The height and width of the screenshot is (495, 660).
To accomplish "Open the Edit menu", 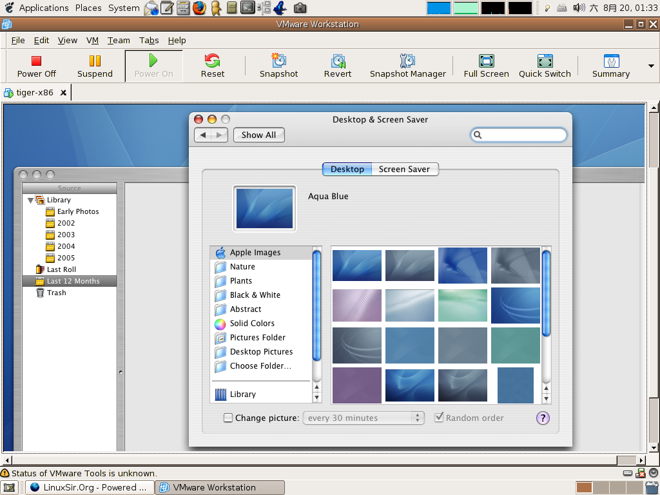I will pos(41,41).
